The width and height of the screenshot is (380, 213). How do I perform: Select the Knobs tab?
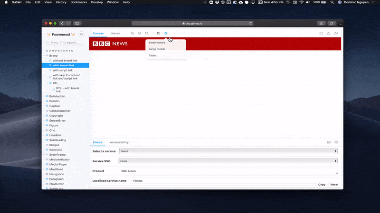point(97,142)
